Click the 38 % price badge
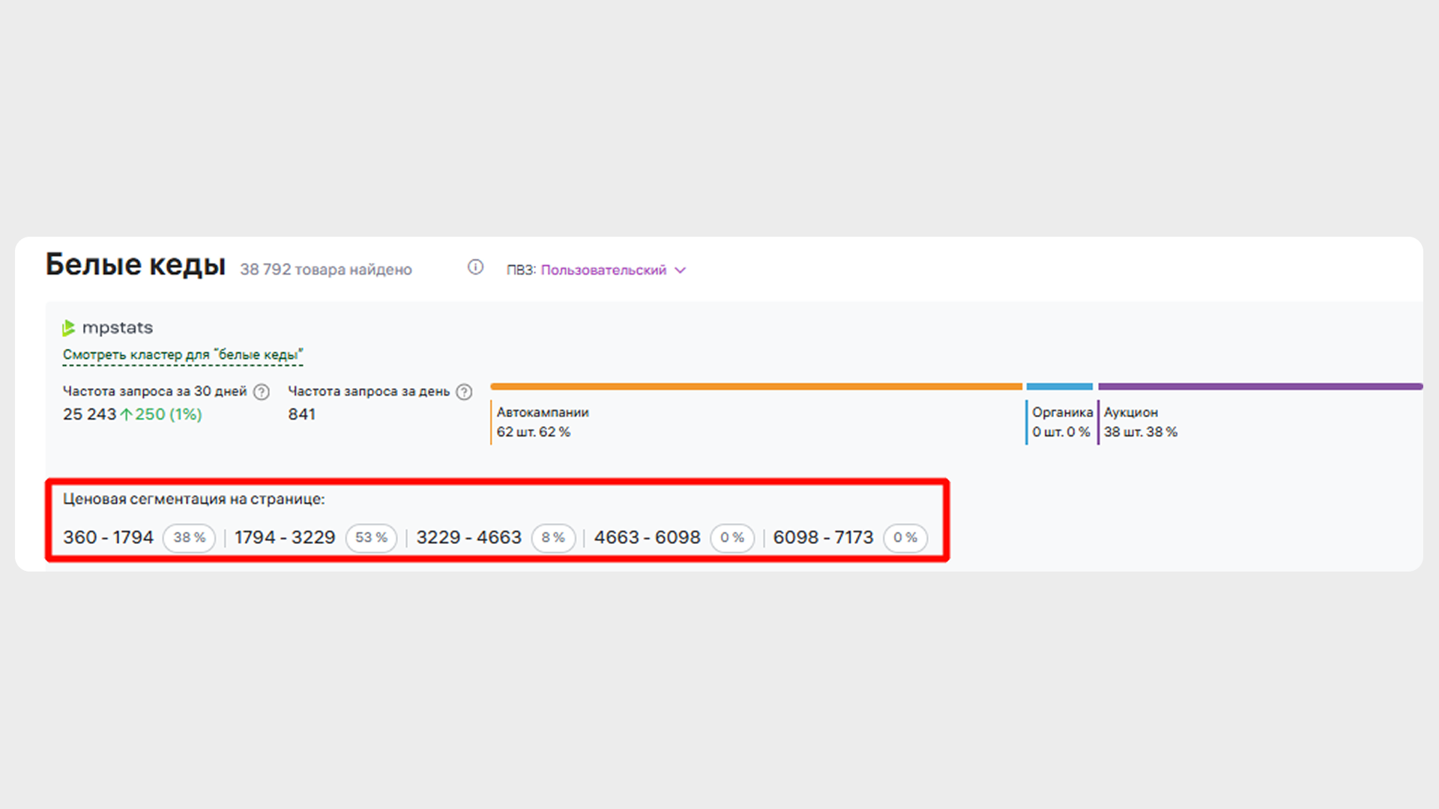 (x=189, y=538)
